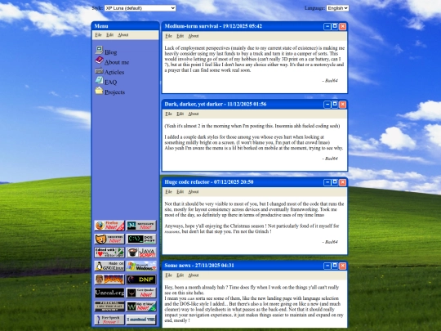441x331 pixels.
Task: Click the Netscape Now! badge
Action: 141,226
